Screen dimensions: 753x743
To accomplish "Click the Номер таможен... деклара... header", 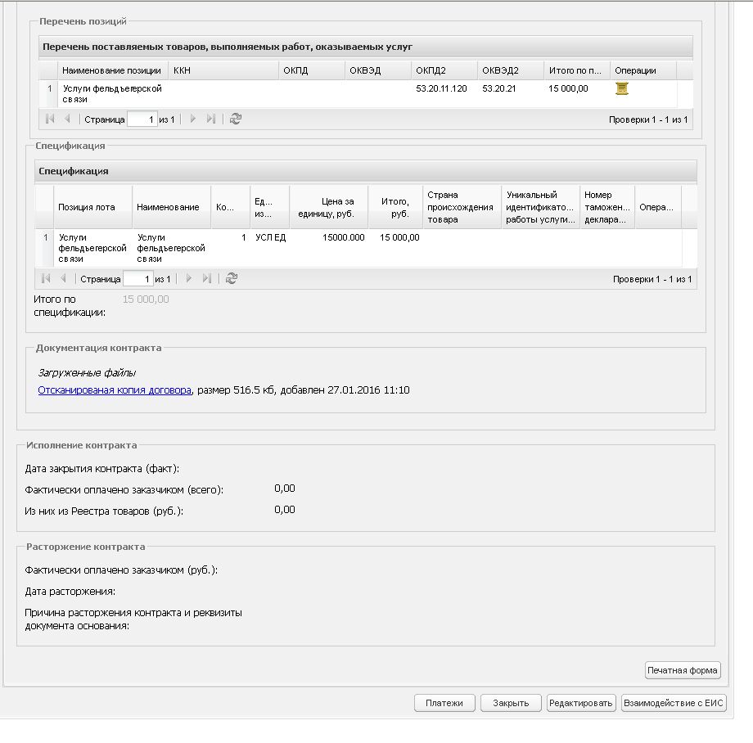I will coord(607,207).
